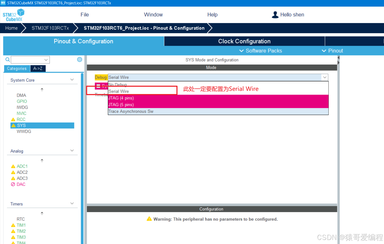Select JTAG (4 pins) option
This screenshot has width=384, height=244.
218,98
